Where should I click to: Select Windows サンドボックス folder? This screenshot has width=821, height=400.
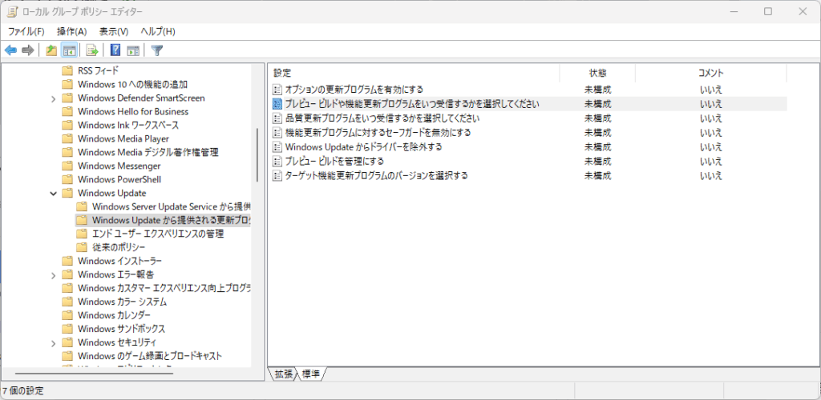click(x=121, y=329)
